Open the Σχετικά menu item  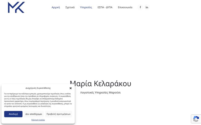click(70, 7)
